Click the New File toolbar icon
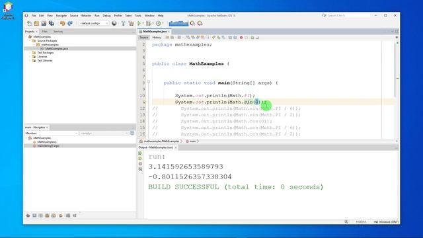Image resolution: width=423 pixels, height=238 pixels. tap(29, 24)
